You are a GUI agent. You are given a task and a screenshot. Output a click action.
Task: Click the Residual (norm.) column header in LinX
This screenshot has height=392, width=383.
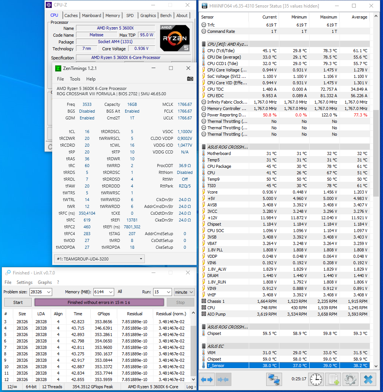tap(171, 313)
